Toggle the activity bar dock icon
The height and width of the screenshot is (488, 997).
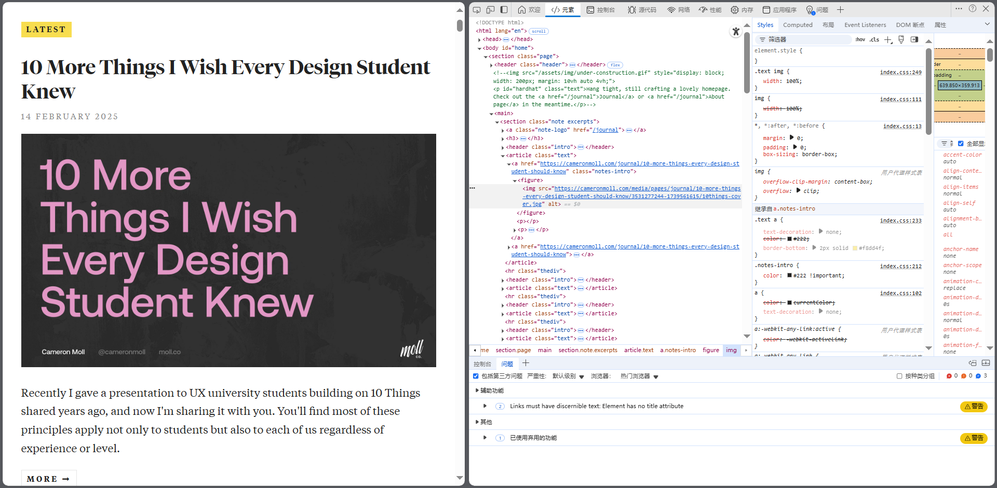point(504,10)
